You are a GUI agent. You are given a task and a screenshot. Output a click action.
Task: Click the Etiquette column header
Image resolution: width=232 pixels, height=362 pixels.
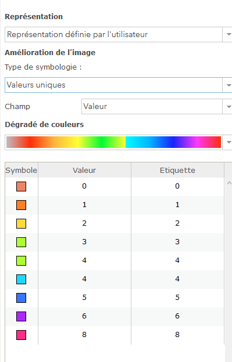[177, 170]
